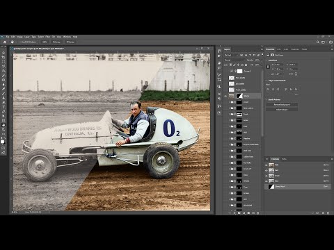Click the search magnifier icon top right
The image size is (334, 250).
click(318, 42)
